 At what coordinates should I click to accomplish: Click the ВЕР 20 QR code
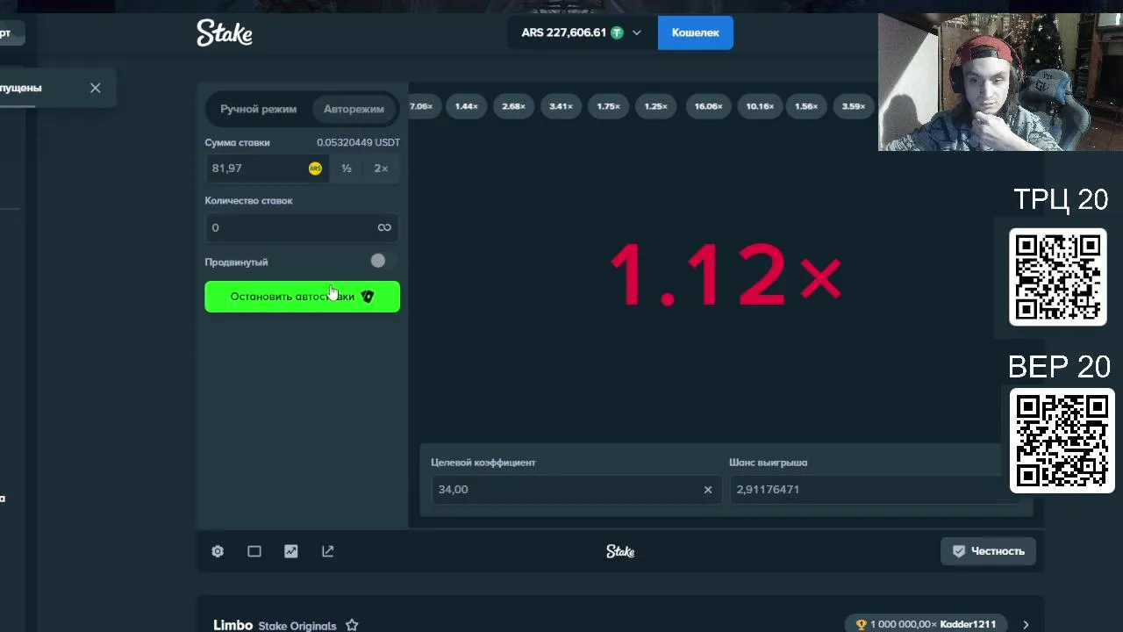[1062, 441]
